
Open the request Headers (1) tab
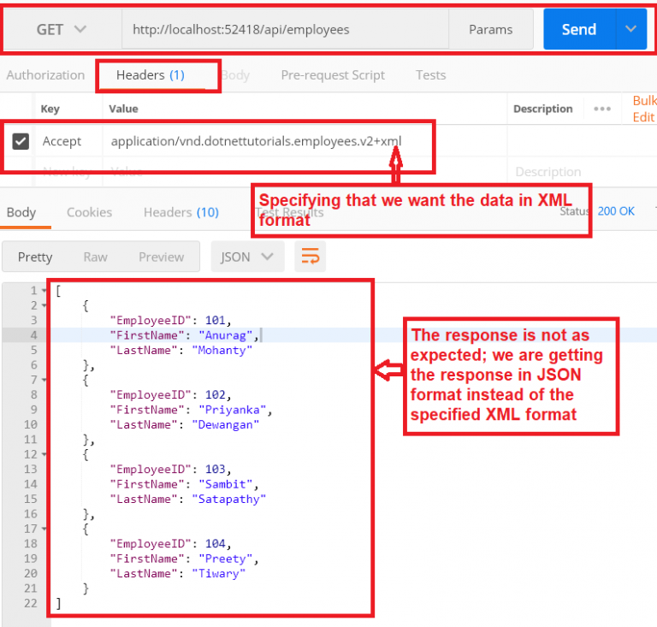click(151, 75)
